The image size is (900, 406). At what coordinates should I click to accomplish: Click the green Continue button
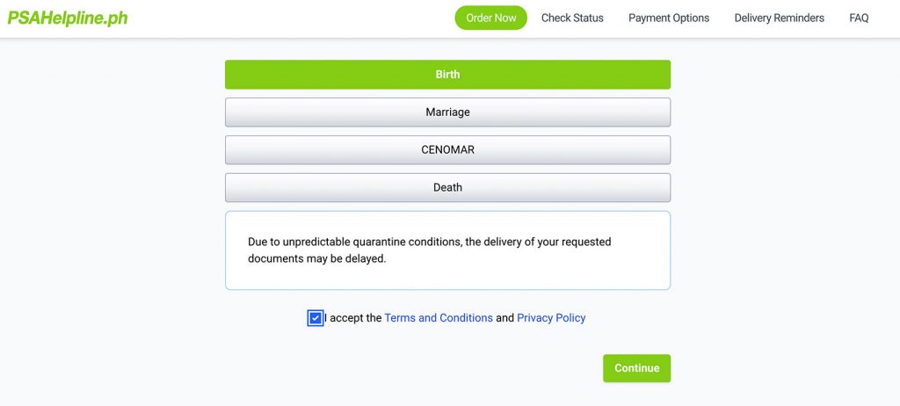click(x=636, y=368)
